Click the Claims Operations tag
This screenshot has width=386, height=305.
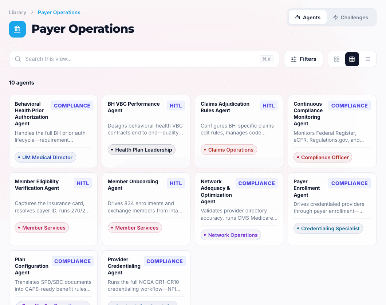coord(229,150)
